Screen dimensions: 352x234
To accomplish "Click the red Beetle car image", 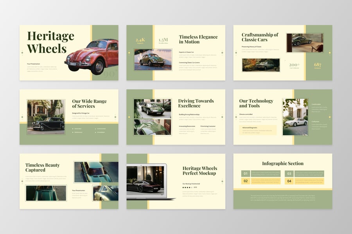I will tap(92, 56).
